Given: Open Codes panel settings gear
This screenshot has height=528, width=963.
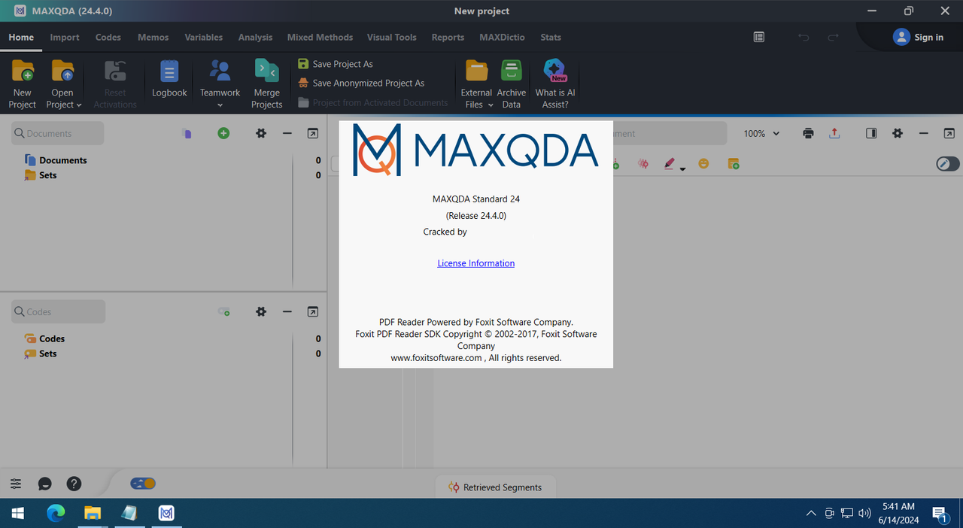Looking at the screenshot, I should click(x=261, y=311).
